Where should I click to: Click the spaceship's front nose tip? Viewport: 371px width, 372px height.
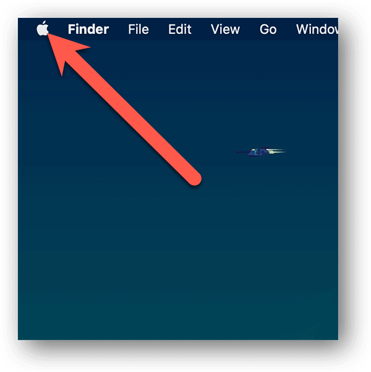239,152
